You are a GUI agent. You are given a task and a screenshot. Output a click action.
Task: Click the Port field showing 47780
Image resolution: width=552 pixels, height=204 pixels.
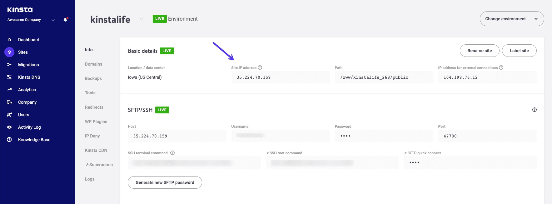487,136
